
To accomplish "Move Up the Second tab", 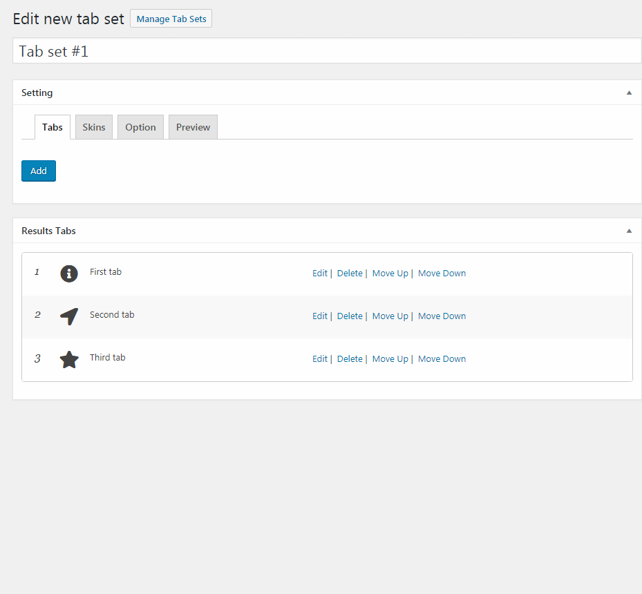I will 390,316.
